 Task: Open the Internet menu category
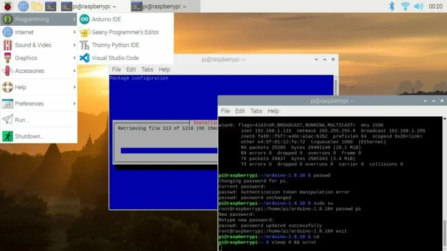(x=39, y=32)
